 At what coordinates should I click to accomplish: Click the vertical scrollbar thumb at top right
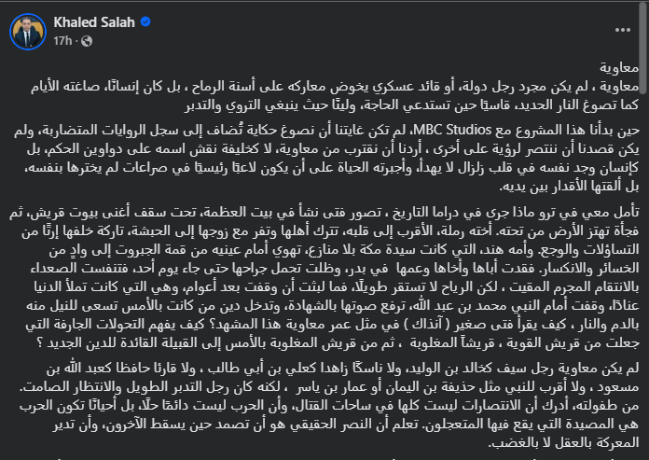(x=643, y=48)
